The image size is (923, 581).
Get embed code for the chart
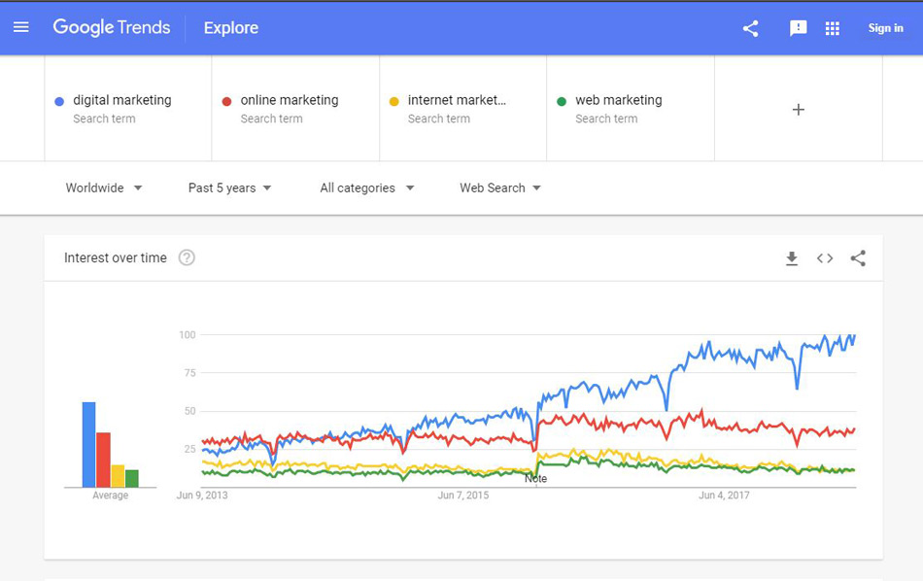tap(825, 258)
